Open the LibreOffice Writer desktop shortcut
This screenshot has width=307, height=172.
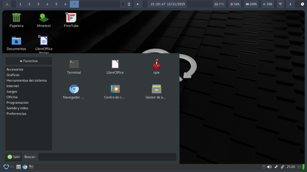[44, 44]
